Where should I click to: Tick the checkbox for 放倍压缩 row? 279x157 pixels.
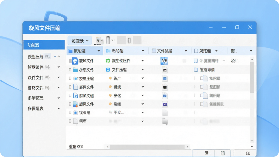tap(70, 78)
